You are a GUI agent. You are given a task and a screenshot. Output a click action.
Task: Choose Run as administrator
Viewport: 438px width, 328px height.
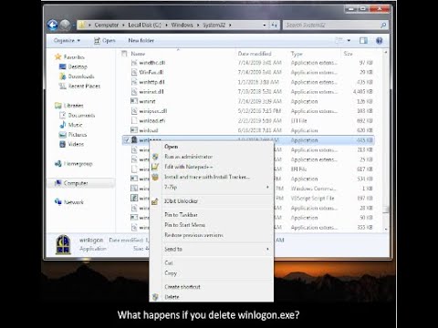189,157
